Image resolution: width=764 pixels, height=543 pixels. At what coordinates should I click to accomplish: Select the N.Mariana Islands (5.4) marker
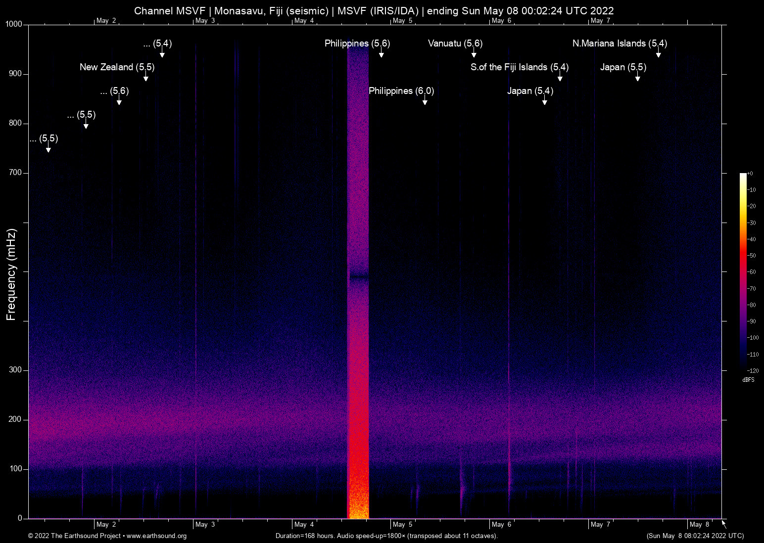point(619,44)
